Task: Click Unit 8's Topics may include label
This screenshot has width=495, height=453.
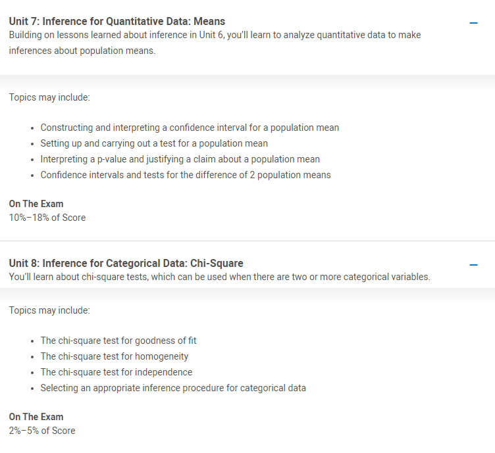Action: click(49, 310)
